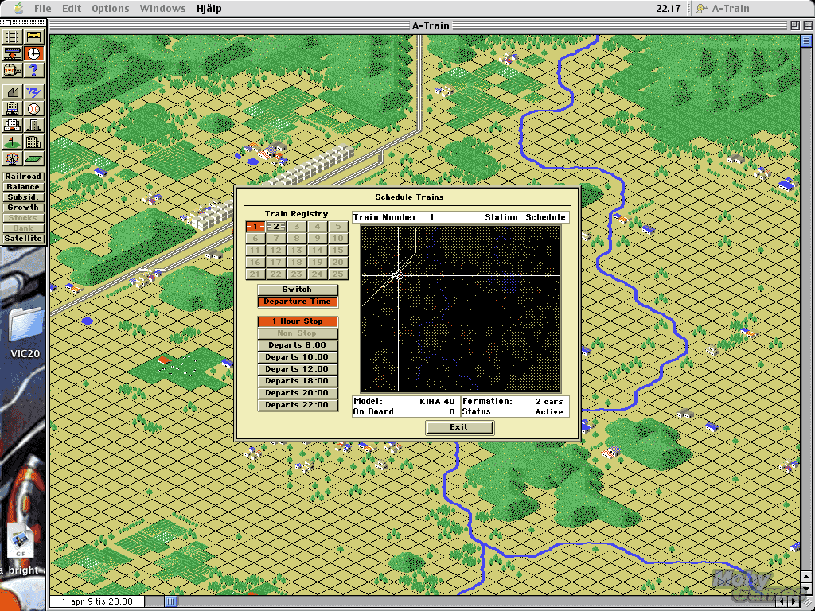
Task: Choose the 1 Hour Stop option
Action: (x=298, y=321)
